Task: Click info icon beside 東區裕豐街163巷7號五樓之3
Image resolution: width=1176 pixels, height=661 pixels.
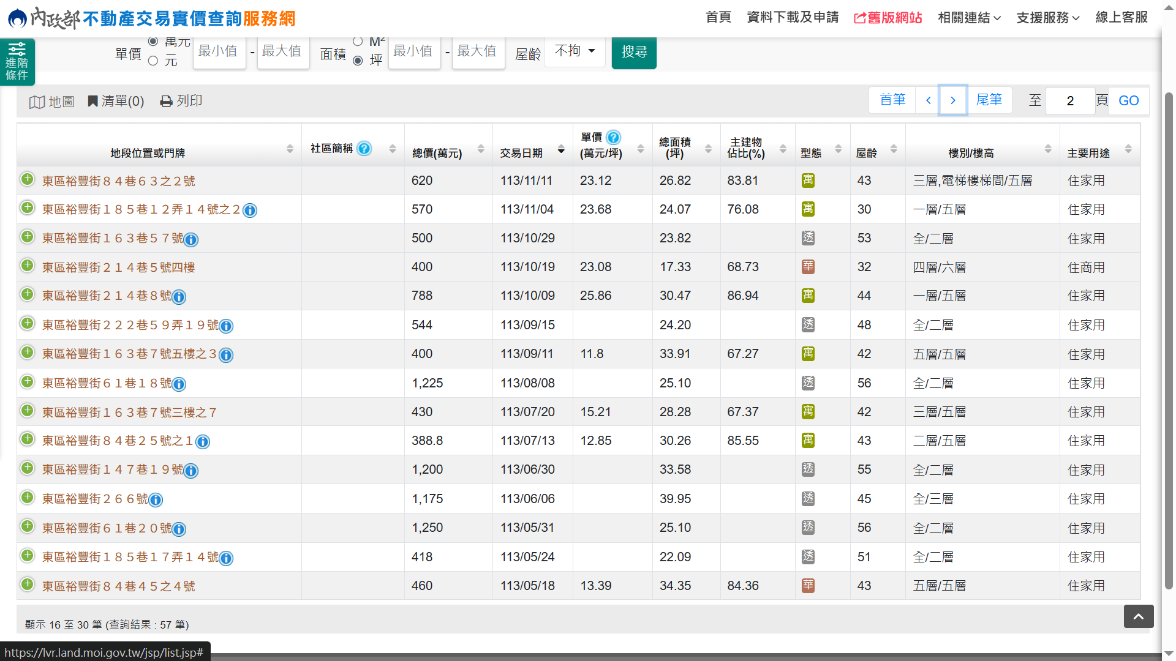Action: [x=226, y=355]
